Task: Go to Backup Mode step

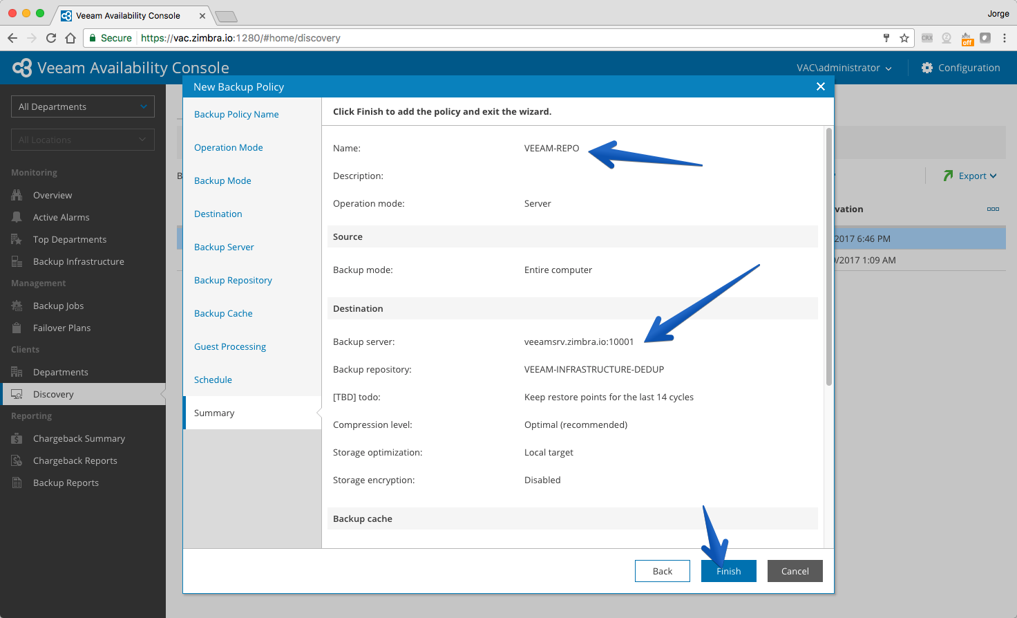Action: [x=222, y=180]
